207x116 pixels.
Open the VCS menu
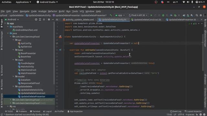82,11
